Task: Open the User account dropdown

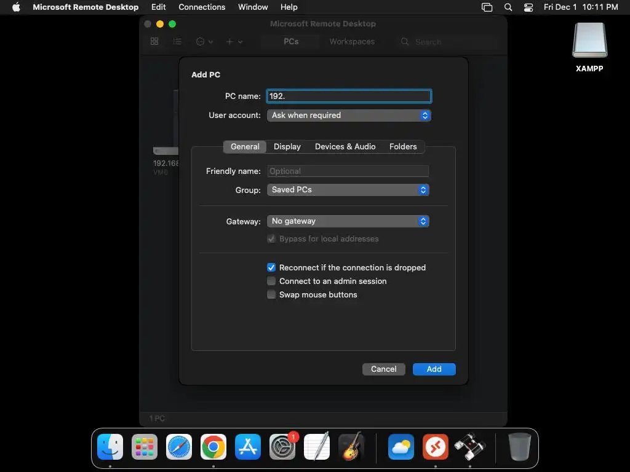Action: 349,115
